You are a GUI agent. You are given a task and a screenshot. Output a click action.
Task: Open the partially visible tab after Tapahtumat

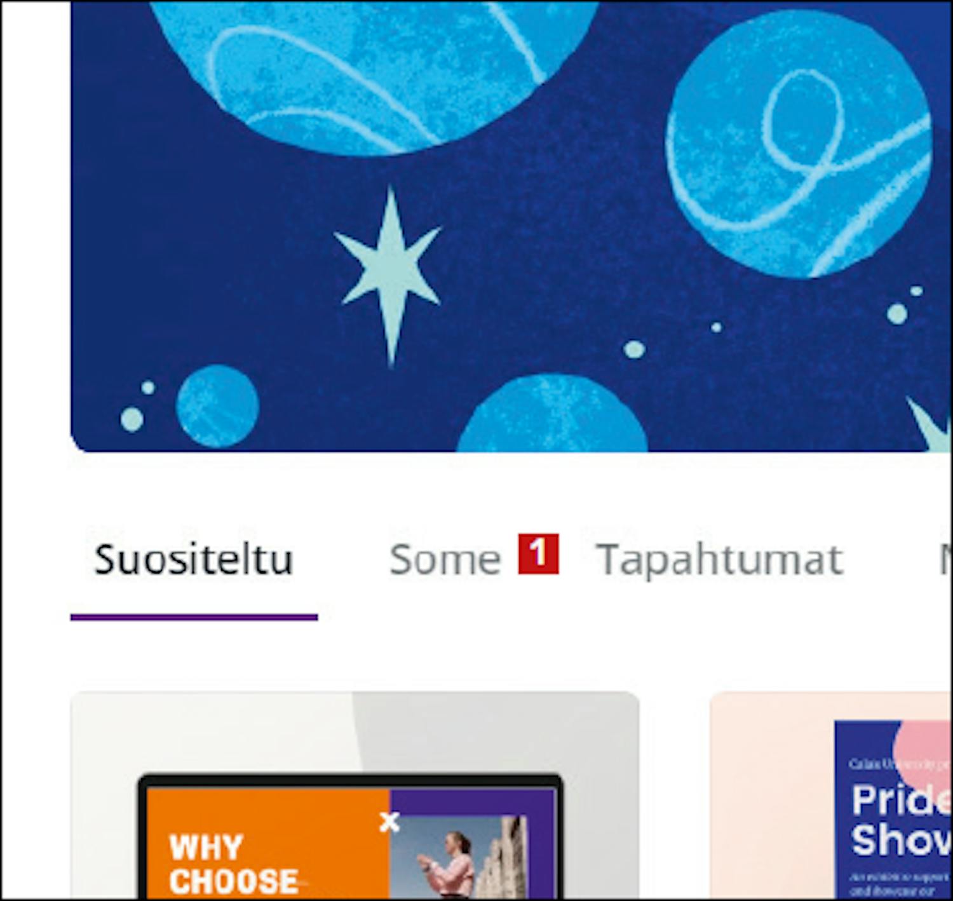pyautogui.click(x=945, y=560)
